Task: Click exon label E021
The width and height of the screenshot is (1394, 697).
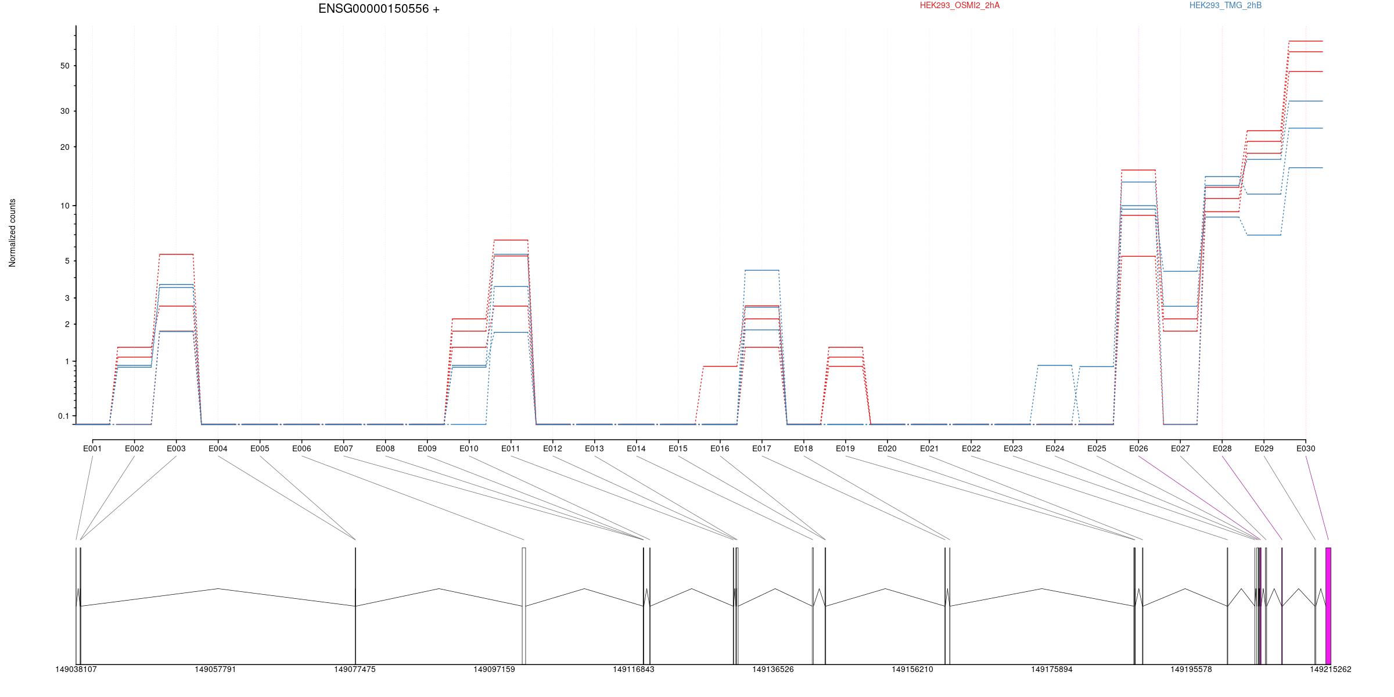Action: pyautogui.click(x=929, y=448)
